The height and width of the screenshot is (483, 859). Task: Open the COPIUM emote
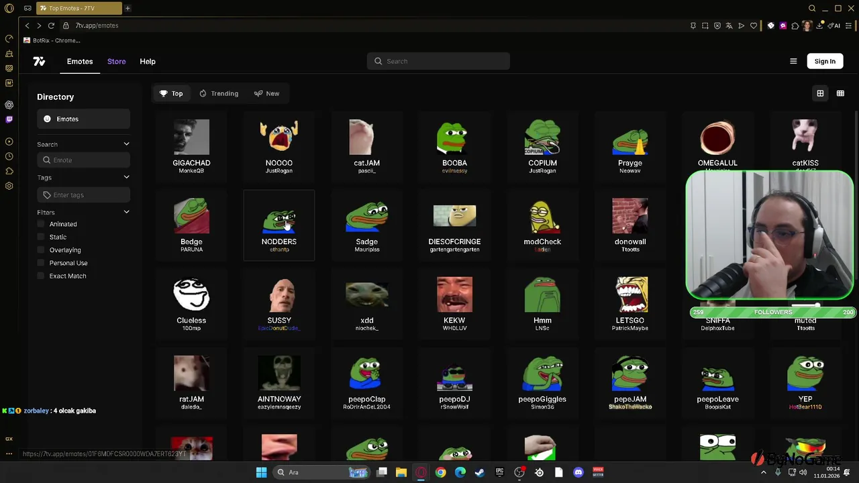[542, 146]
